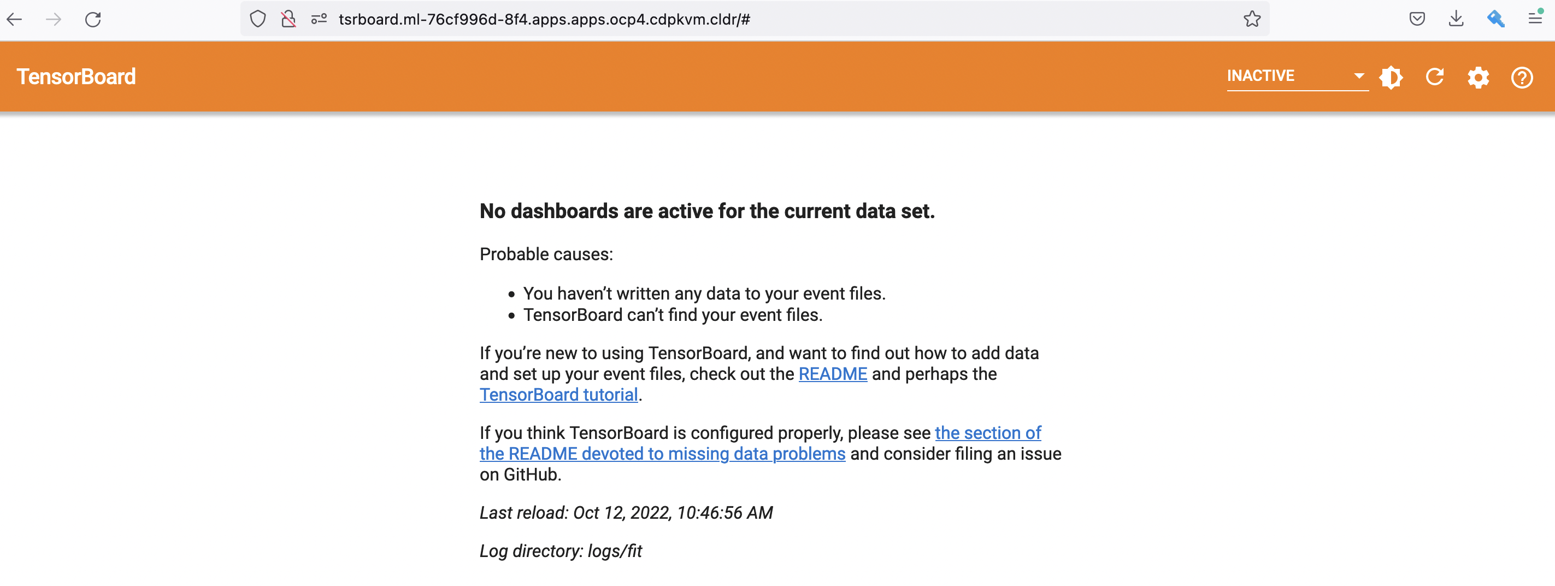This screenshot has height=586, width=1555.
Task: Open the TensorBoard tutorial link
Action: [x=558, y=395]
